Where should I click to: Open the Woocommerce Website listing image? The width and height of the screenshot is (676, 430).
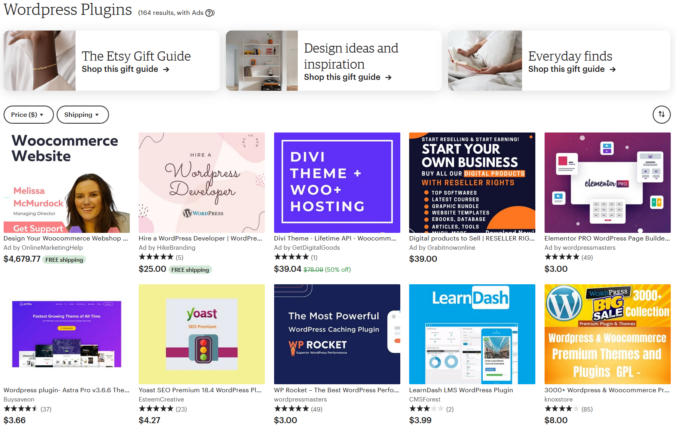pos(67,183)
